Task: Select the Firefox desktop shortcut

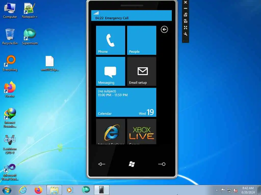Action: [10, 90]
